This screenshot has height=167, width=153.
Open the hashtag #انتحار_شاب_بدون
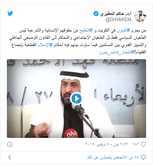tap(117, 52)
